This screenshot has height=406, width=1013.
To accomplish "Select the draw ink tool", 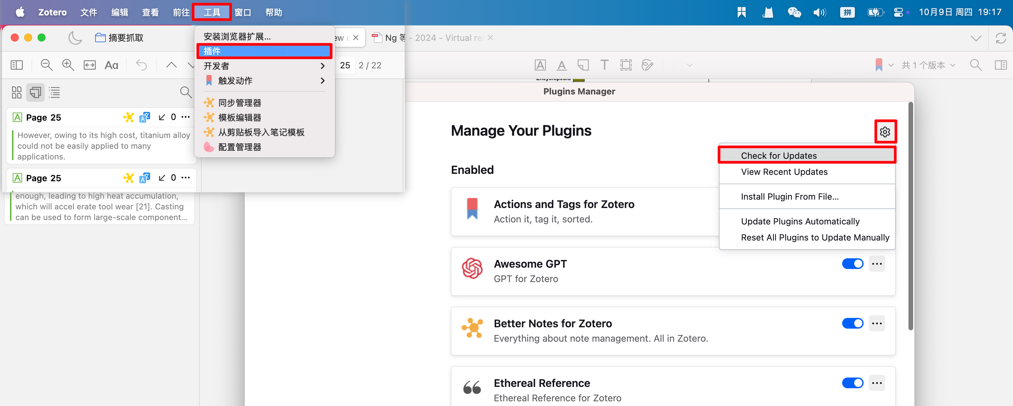I will pos(647,65).
